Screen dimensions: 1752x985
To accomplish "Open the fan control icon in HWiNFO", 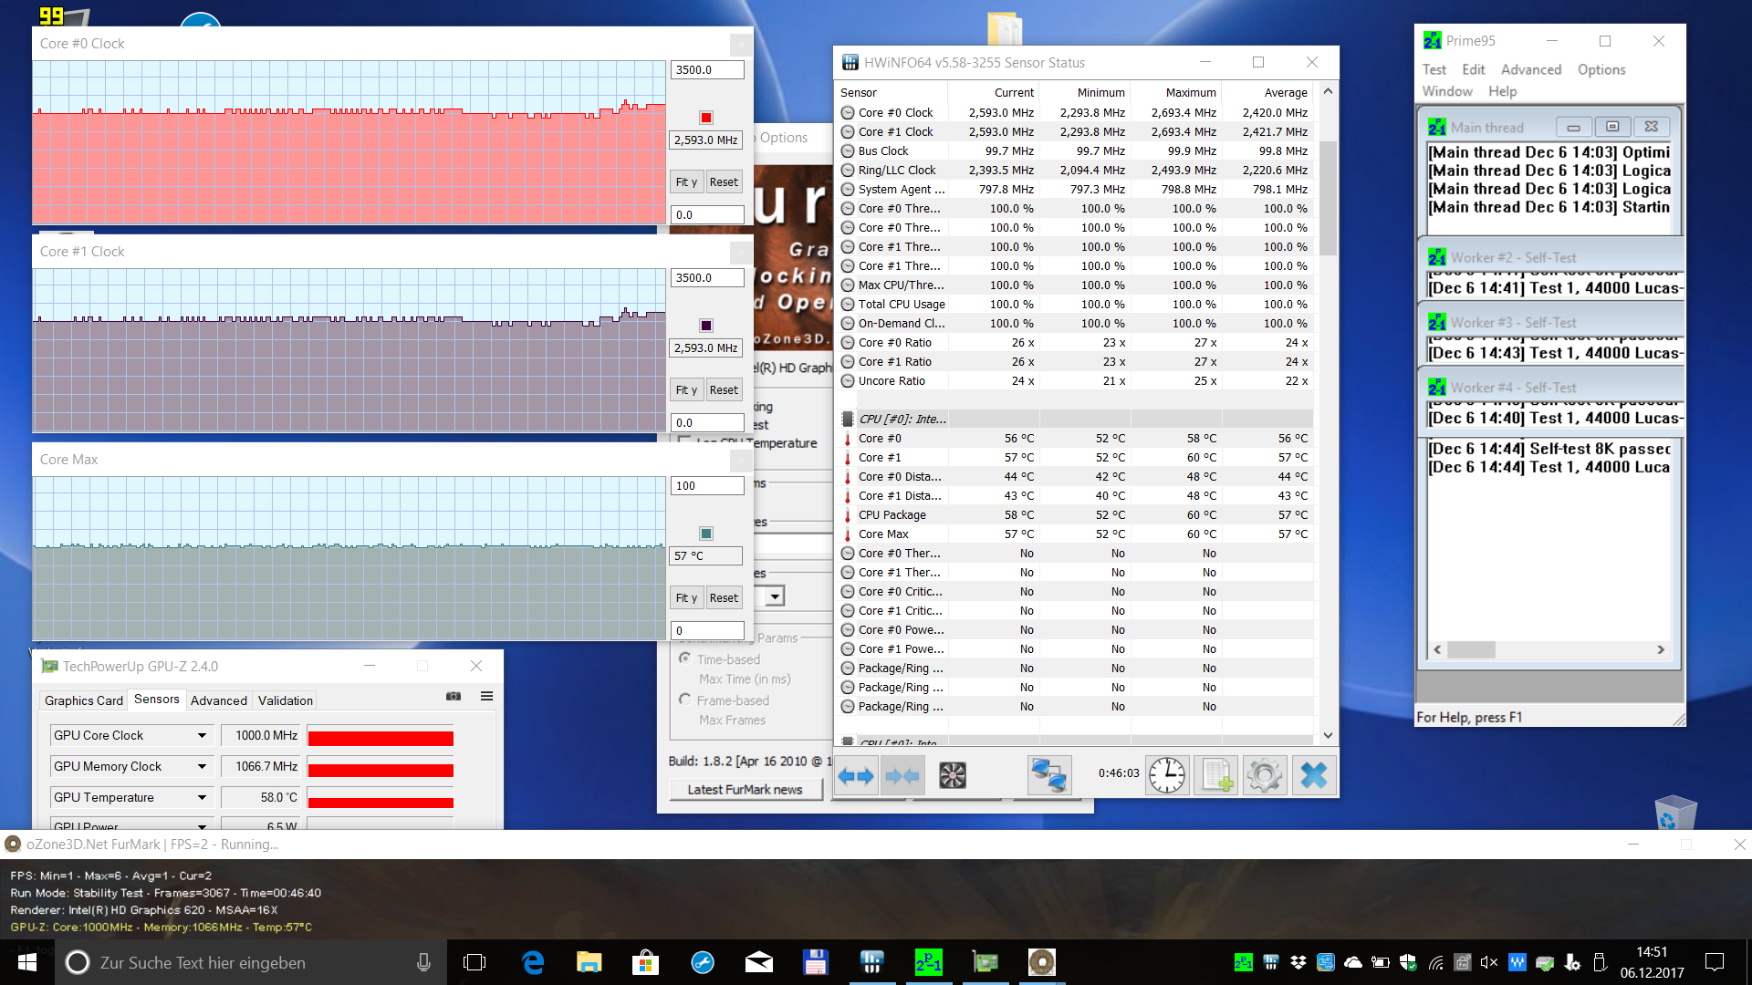I will 952,776.
